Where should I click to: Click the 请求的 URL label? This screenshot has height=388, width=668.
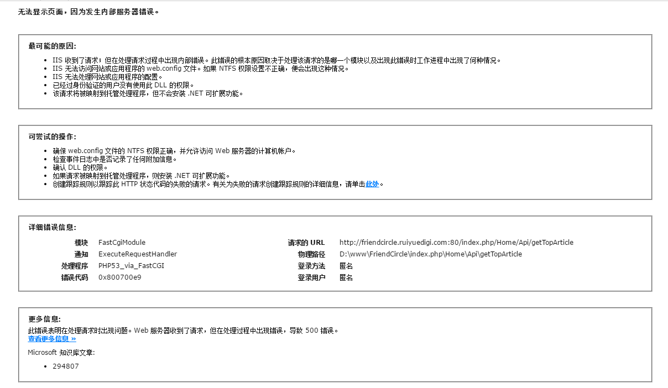306,243
